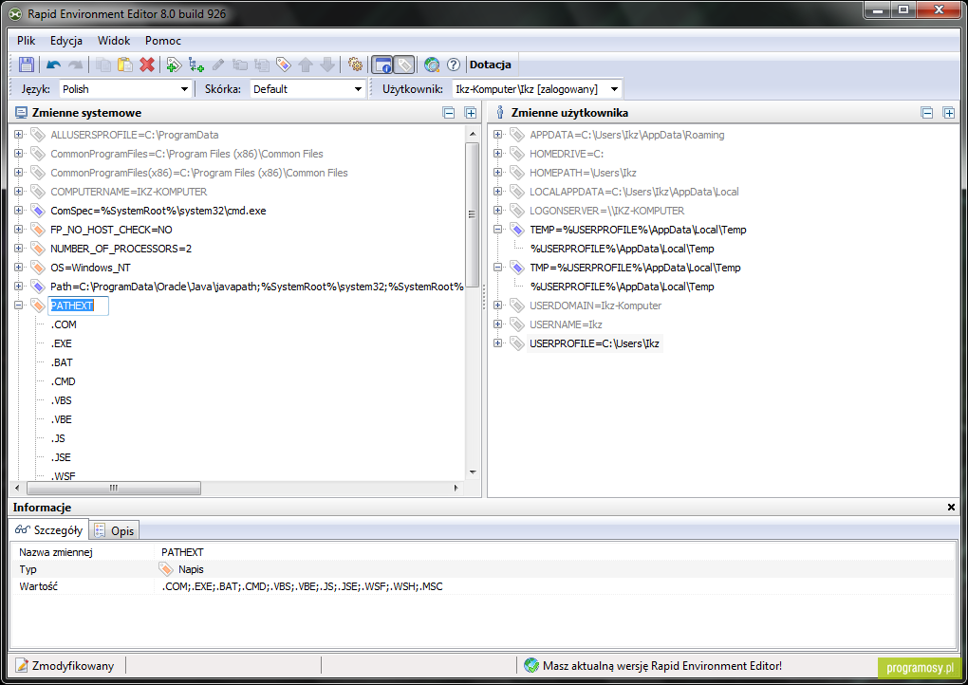Select LOGONSERVER=\\IKZ-KOMPUTER row

tap(606, 211)
